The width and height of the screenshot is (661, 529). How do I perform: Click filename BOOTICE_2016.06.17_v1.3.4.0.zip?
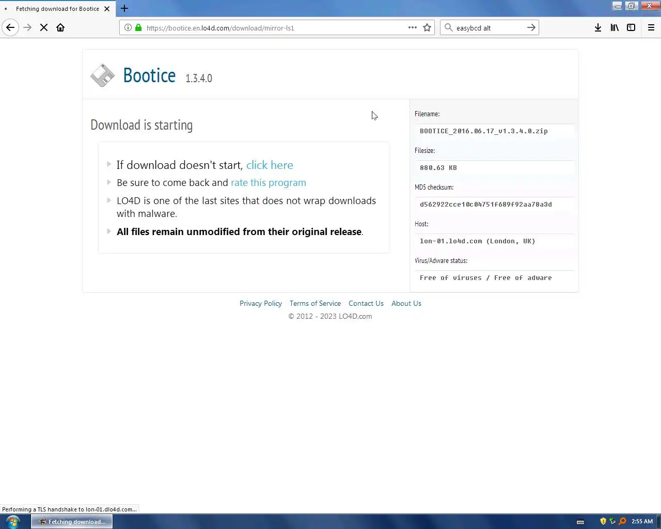(484, 131)
